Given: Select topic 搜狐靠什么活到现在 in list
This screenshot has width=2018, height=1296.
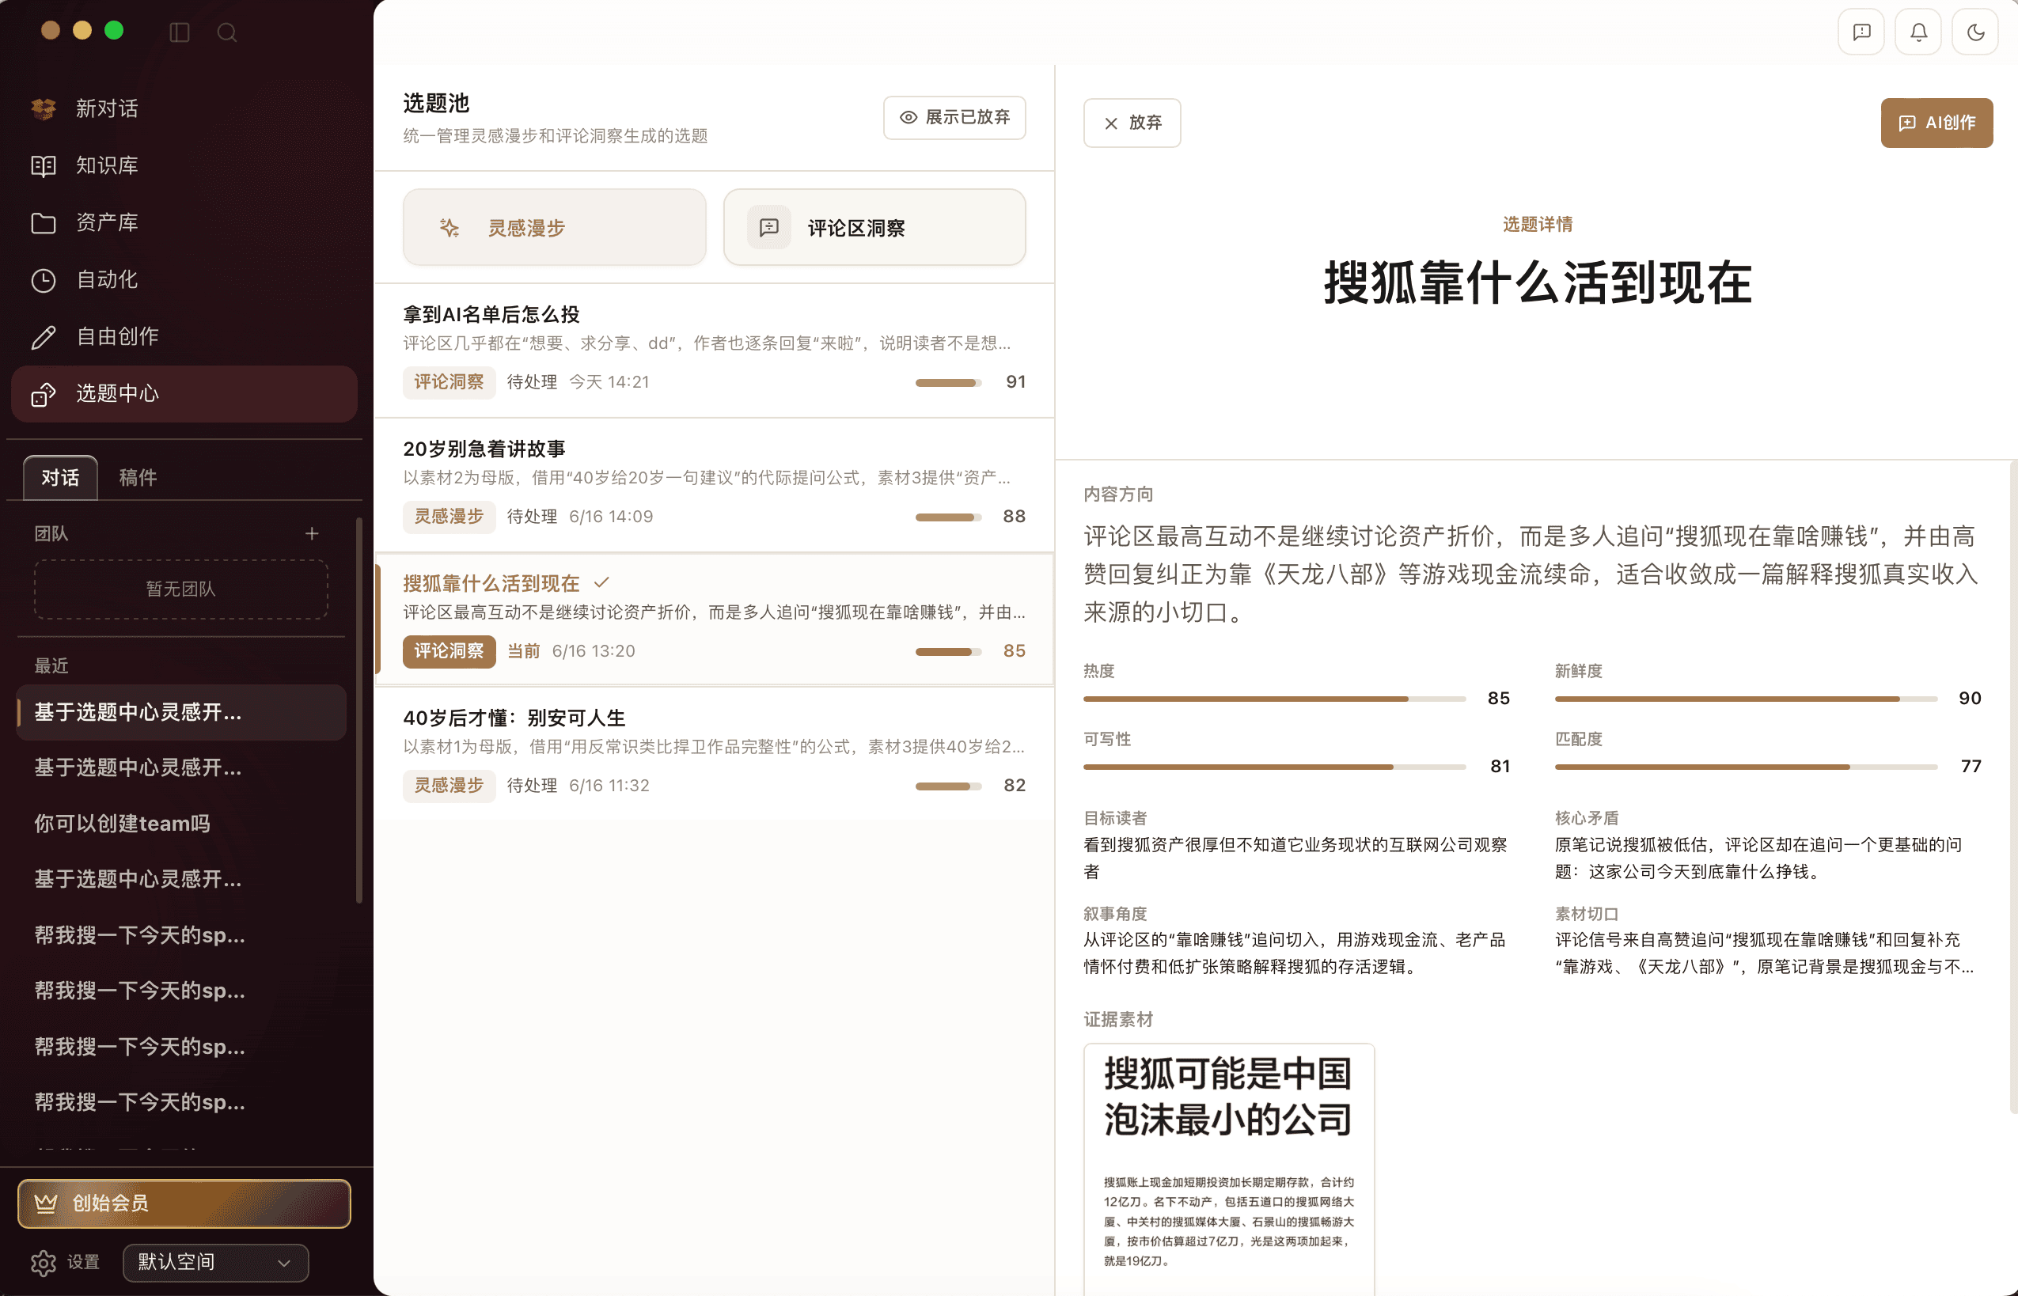Looking at the screenshot, I should 715,620.
